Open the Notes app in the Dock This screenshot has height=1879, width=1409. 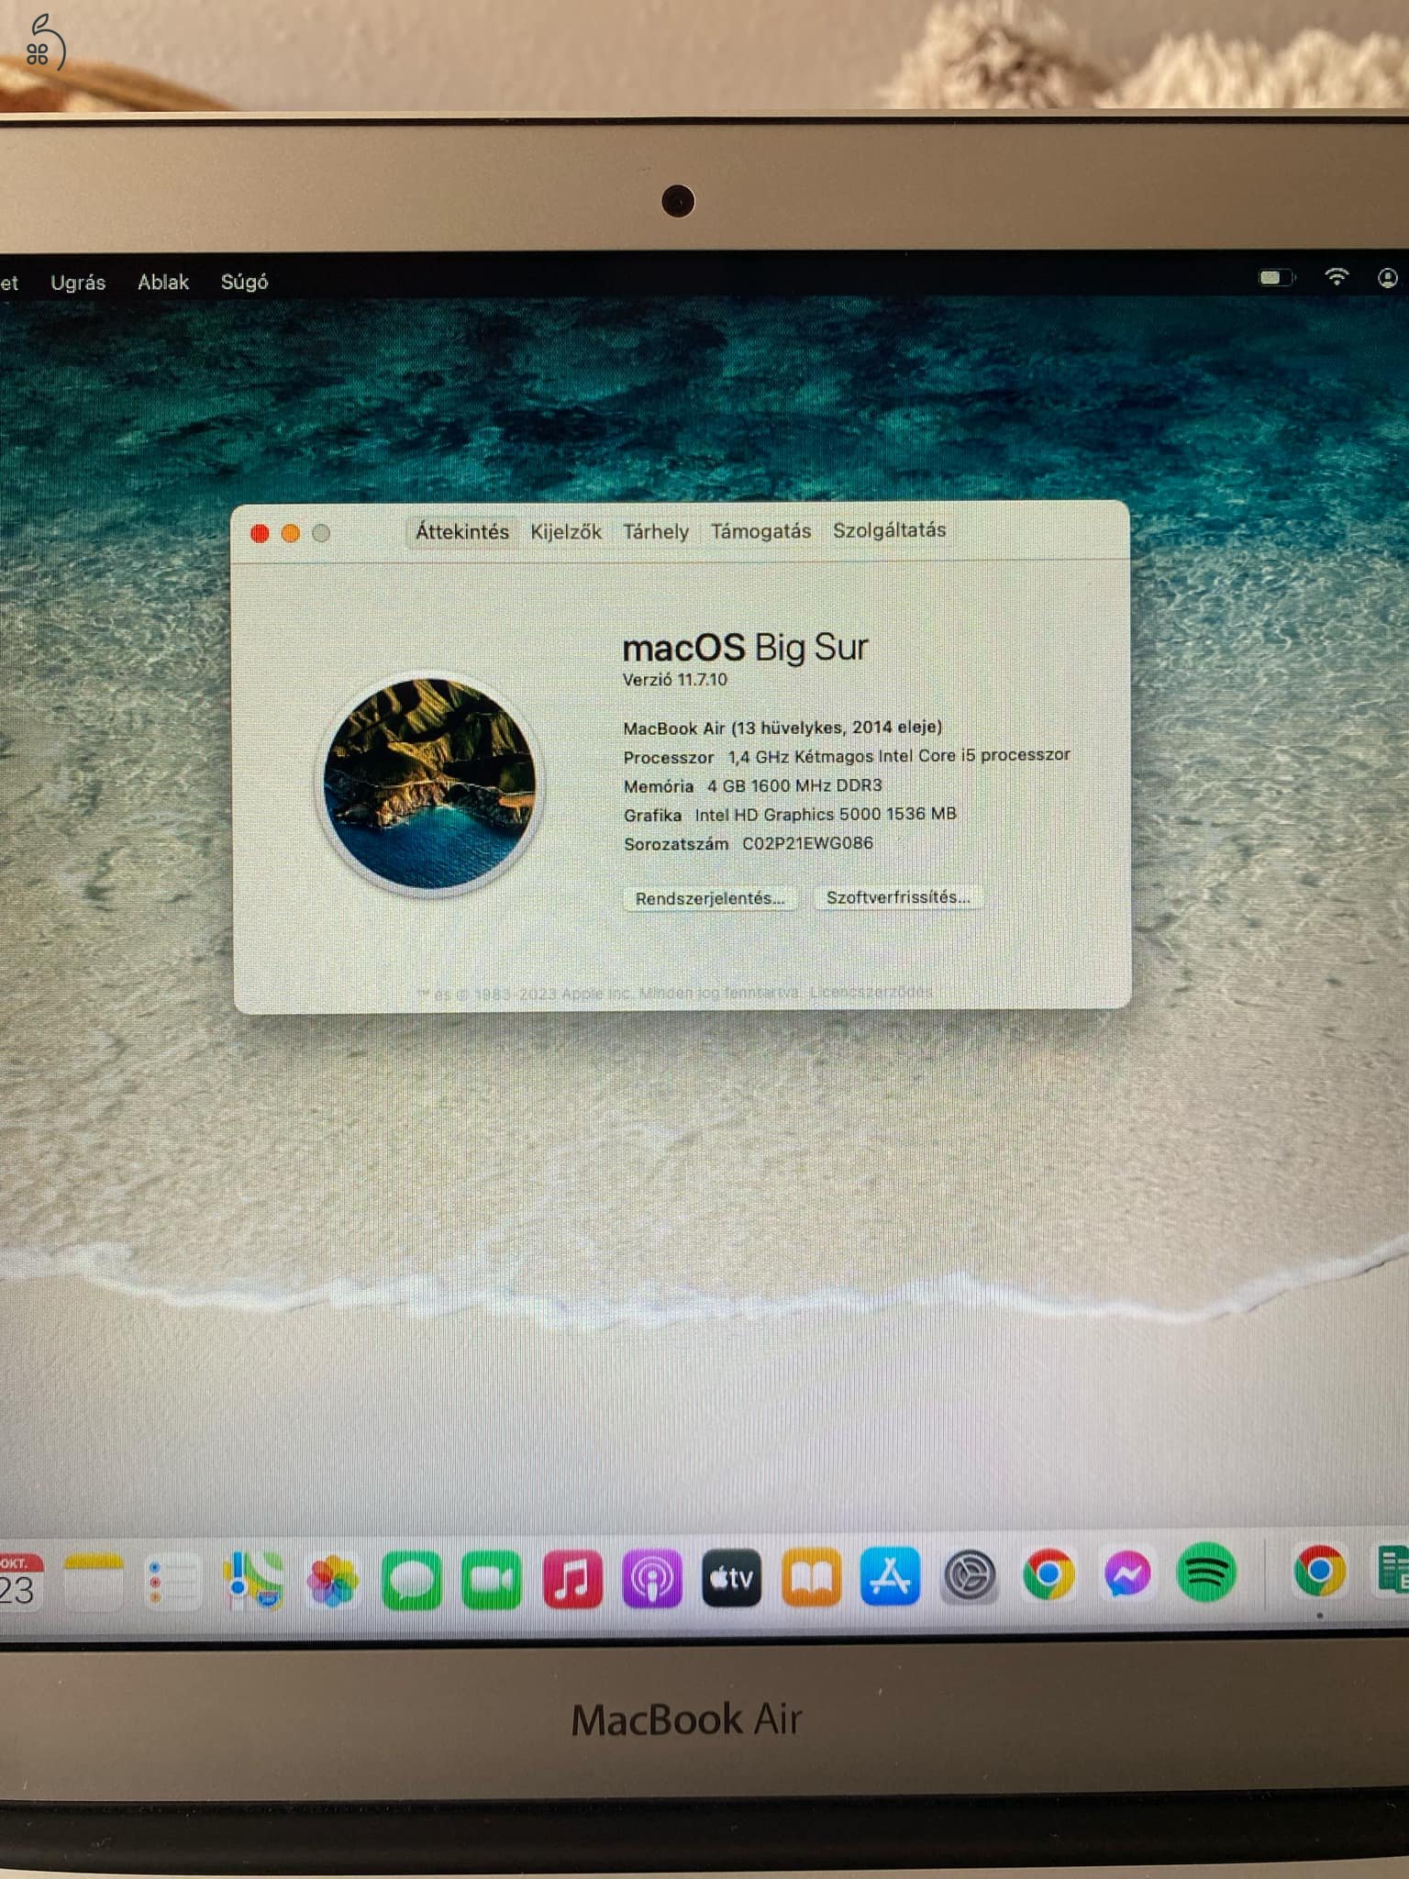93,1580
